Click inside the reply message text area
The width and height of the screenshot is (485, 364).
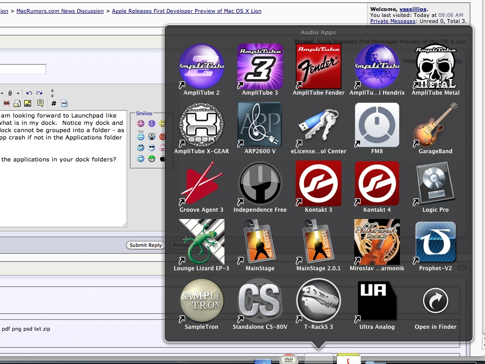[x=63, y=169]
